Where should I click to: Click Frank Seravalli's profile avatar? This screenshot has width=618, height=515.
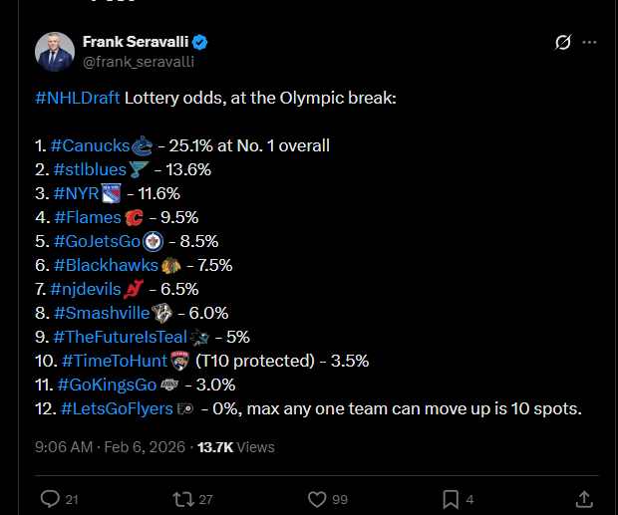(54, 52)
